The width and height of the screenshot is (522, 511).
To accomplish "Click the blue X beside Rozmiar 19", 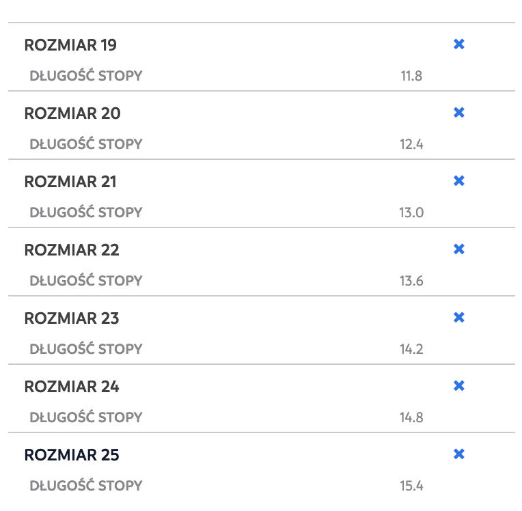I will coord(458,44).
